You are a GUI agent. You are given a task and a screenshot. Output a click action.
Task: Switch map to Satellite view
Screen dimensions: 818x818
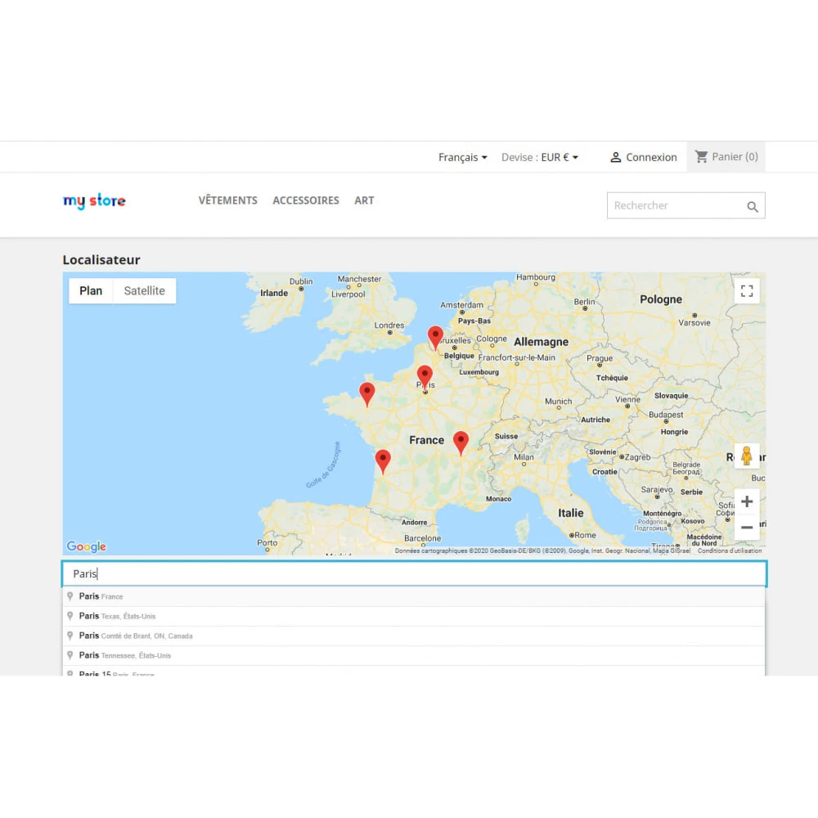tap(145, 290)
